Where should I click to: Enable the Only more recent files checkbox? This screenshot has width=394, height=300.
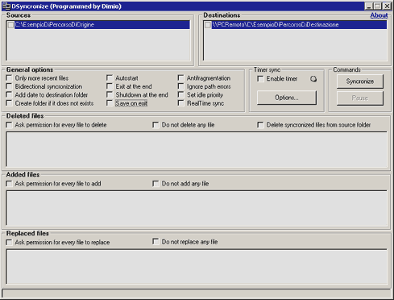click(10, 78)
